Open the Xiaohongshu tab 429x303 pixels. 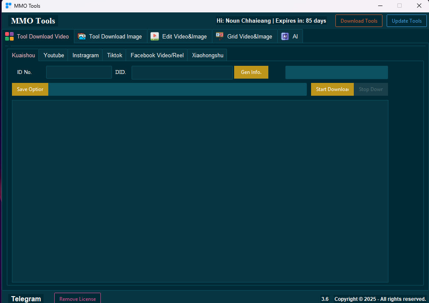(207, 55)
